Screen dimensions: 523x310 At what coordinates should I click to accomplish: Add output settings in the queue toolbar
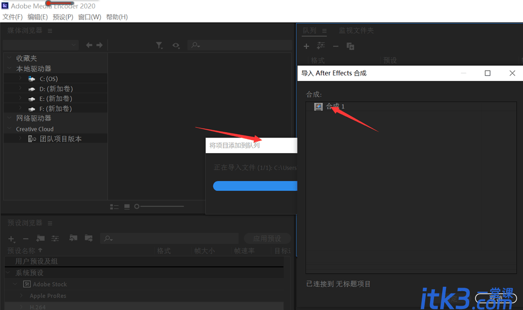tap(321, 46)
